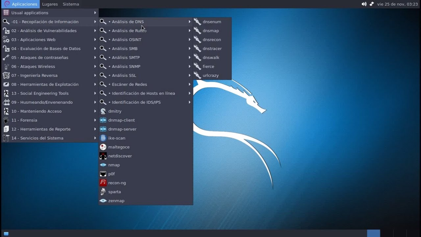Click the Usual applications grid icon
Screen dimensions: 421x237
[x=6, y=13]
